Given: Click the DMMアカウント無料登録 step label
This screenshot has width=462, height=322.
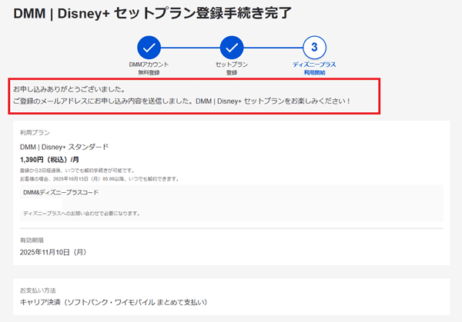Looking at the screenshot, I should coord(149,68).
